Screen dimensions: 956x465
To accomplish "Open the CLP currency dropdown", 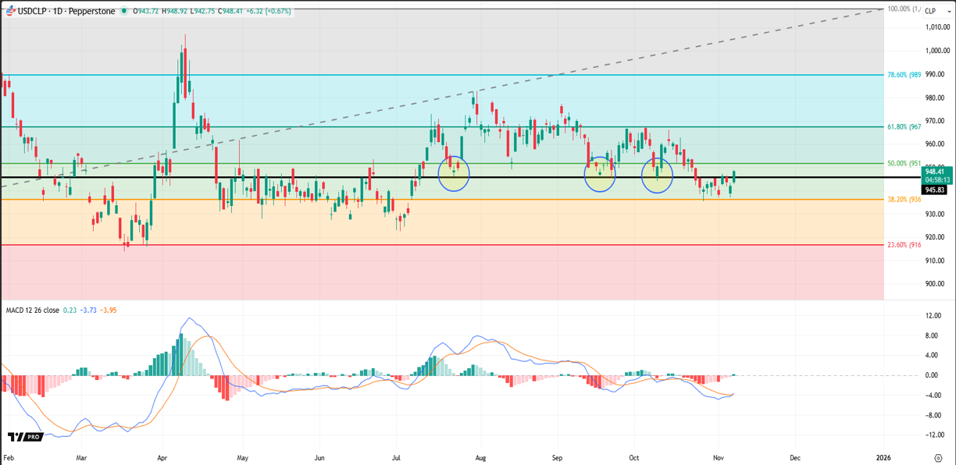I will [x=930, y=11].
